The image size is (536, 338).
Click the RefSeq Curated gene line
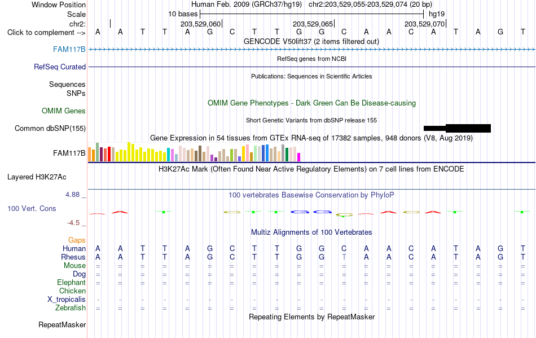[x=311, y=67]
